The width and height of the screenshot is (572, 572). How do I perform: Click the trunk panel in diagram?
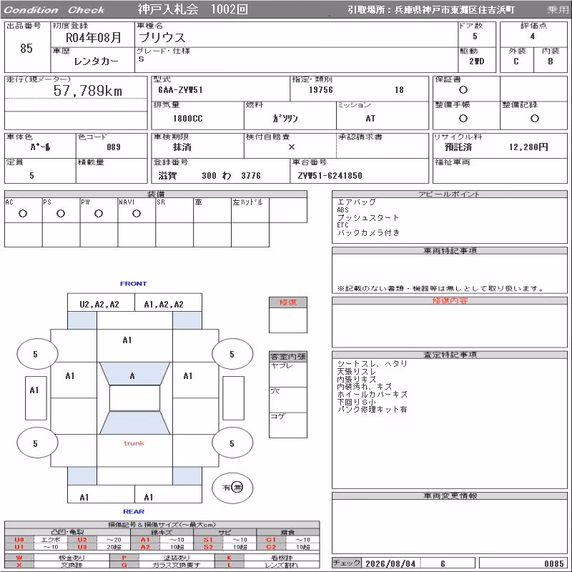tap(134, 450)
